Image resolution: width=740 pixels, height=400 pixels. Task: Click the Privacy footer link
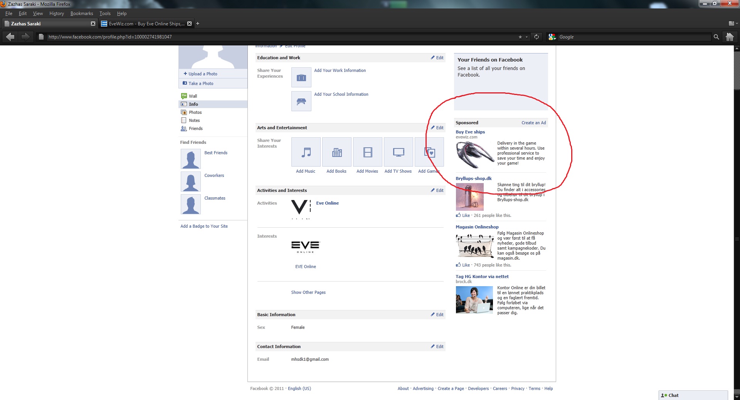tap(518, 388)
